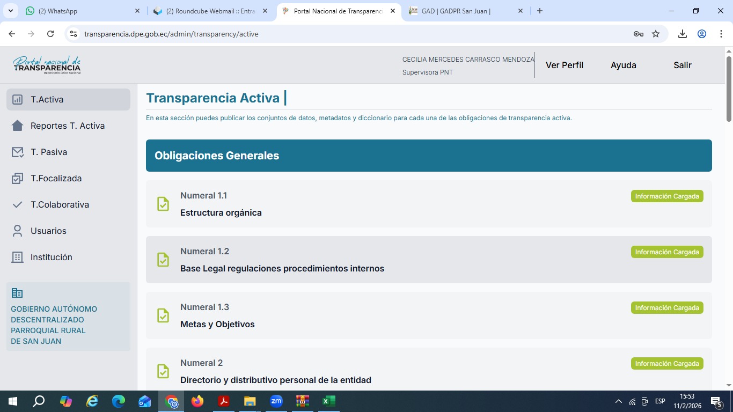Click the browser address bar URL

[x=172, y=34]
